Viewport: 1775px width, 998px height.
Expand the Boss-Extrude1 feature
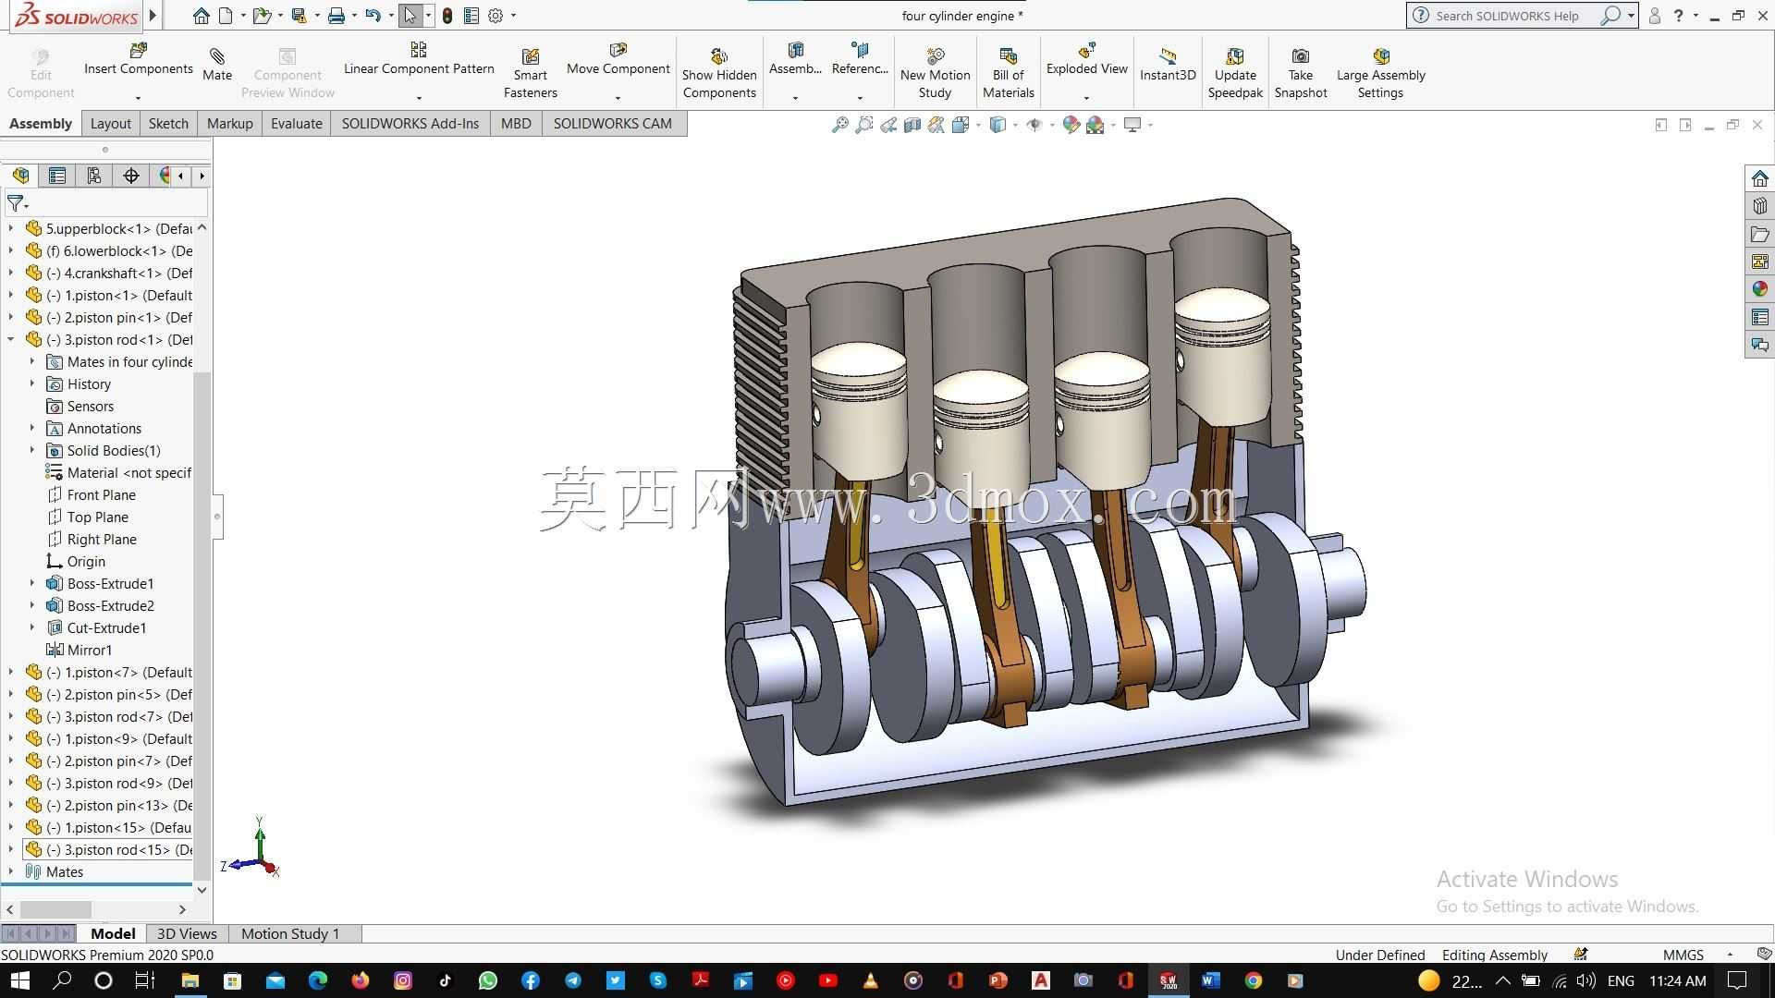coord(32,583)
